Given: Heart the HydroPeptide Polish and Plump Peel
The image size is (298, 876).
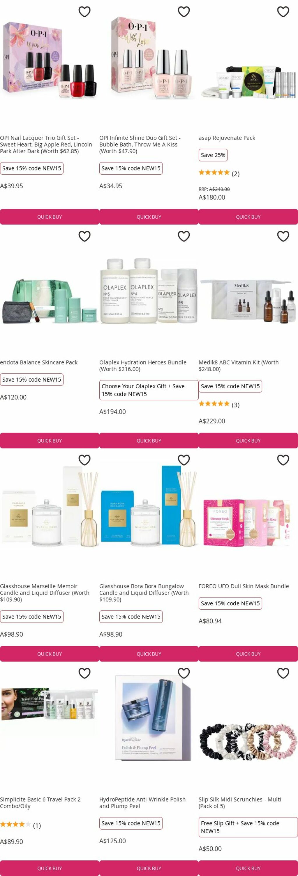Looking at the screenshot, I should coord(184,673).
